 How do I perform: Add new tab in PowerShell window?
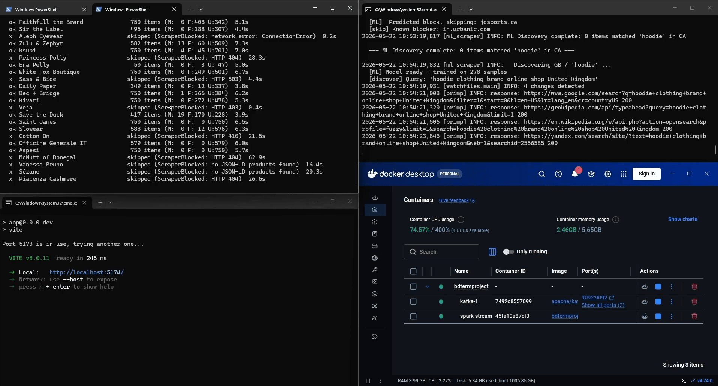pyautogui.click(x=190, y=9)
